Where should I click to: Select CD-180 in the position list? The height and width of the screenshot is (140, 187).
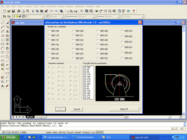(87, 77)
